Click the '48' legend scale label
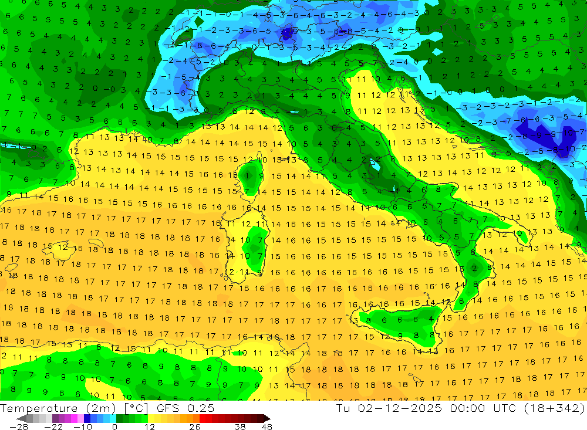This screenshot has height=430, width=587. [x=266, y=426]
